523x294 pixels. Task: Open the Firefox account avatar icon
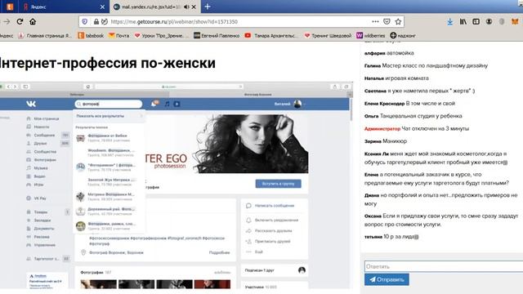[x=489, y=22]
